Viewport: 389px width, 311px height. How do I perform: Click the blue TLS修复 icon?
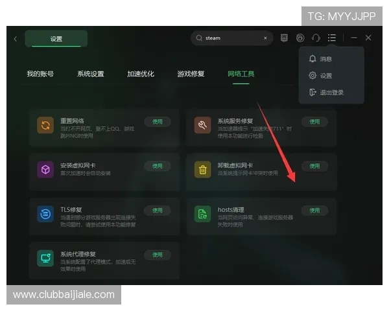pos(45,214)
